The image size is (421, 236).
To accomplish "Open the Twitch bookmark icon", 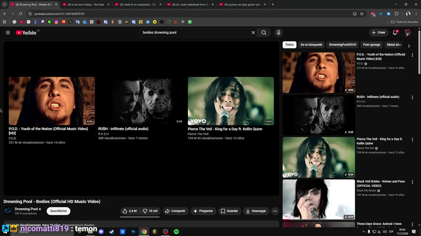I will pyautogui.click(x=42, y=22).
